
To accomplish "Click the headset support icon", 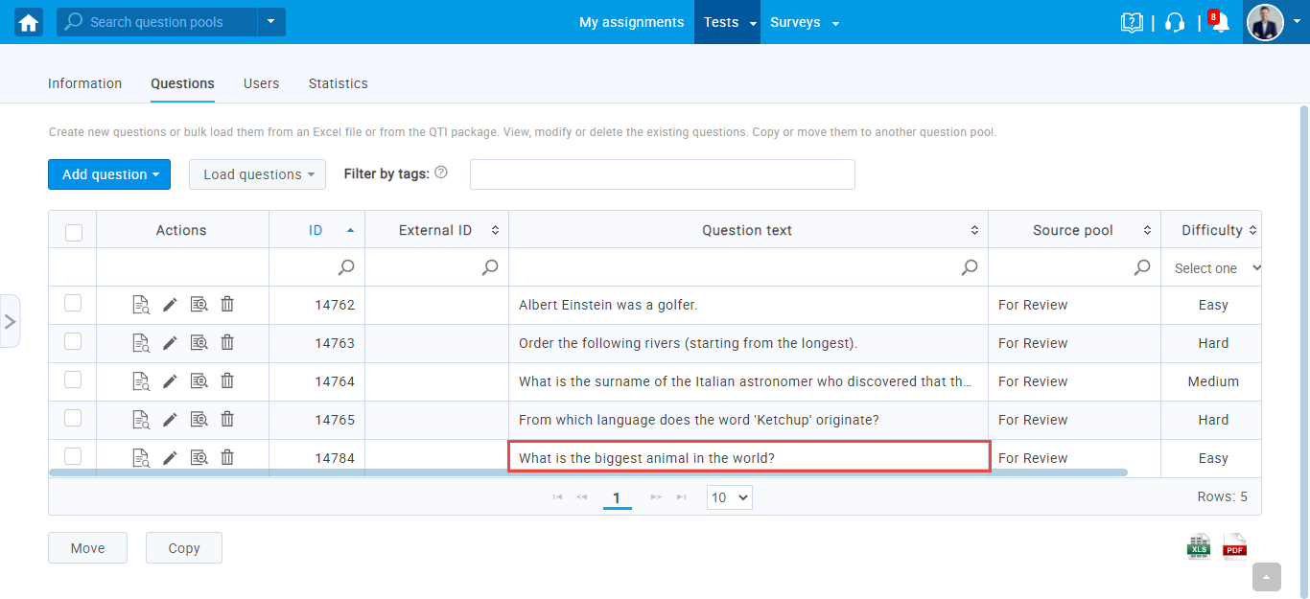I will pos(1175,23).
